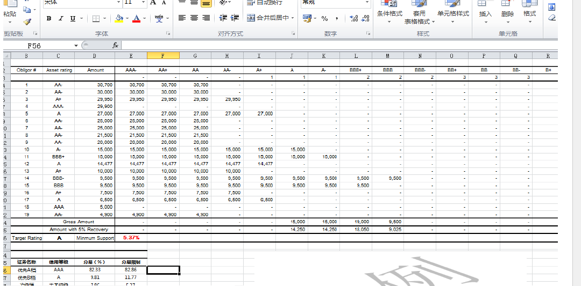Toggle italic formatting
Image resolution: width=581 pixels, height=286 pixels.
(x=61, y=18)
